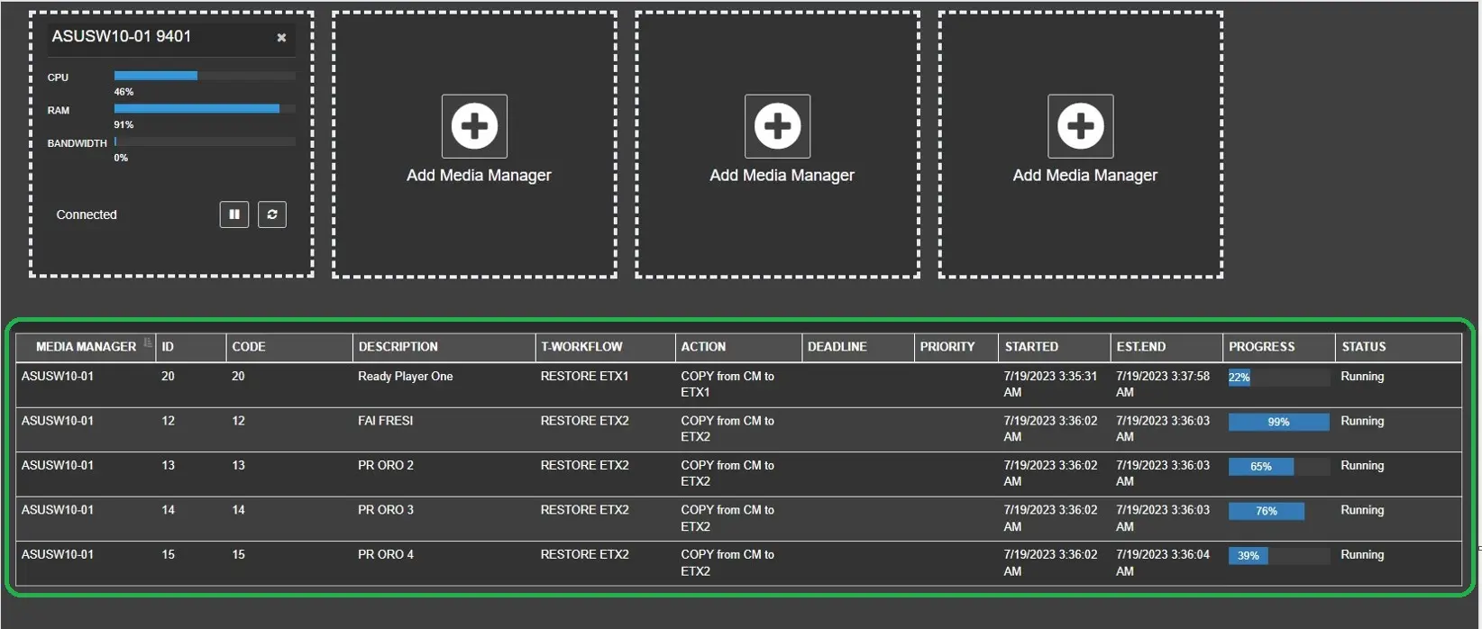Click the CPU usage bar
Screen dimensions: 1482x629
(x=205, y=76)
